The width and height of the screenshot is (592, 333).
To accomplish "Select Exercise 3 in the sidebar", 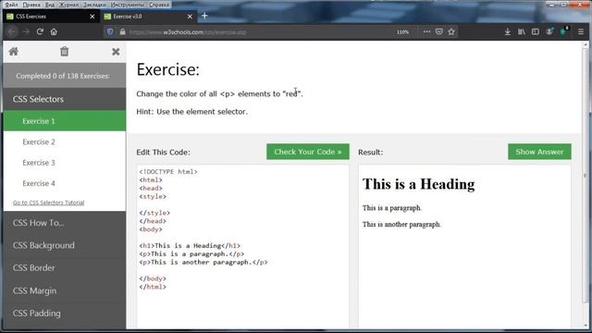I will pos(65,163).
